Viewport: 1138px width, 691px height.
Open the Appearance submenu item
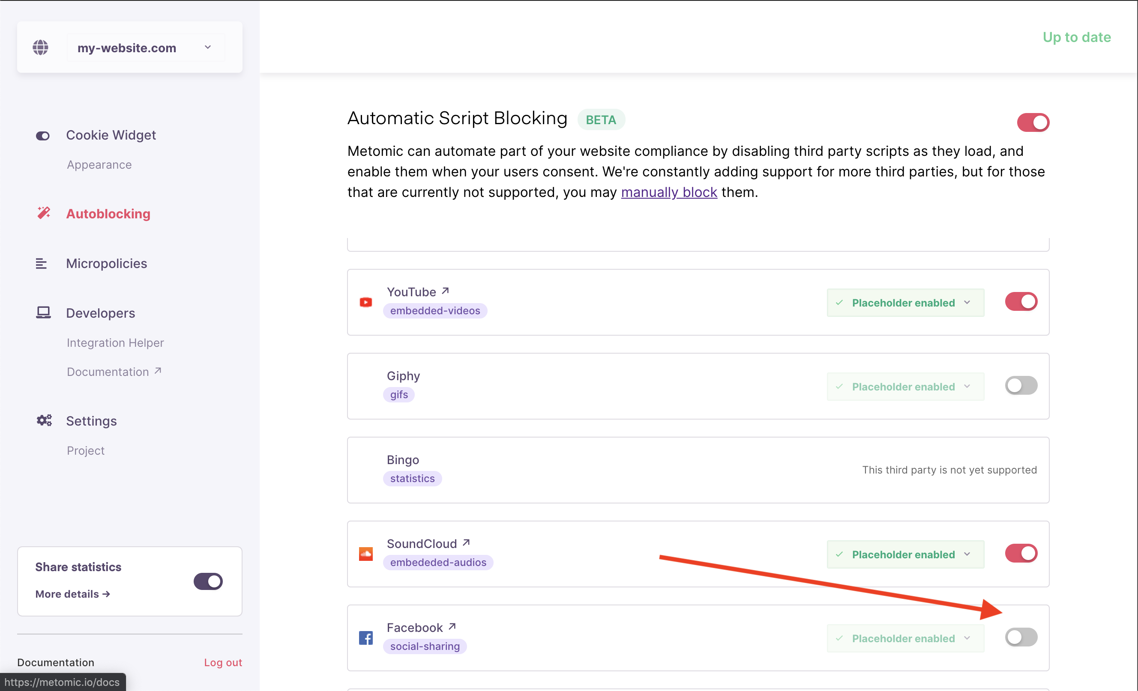click(99, 165)
